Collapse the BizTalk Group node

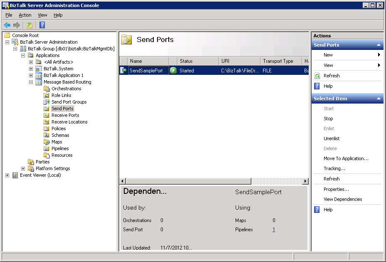(15, 49)
